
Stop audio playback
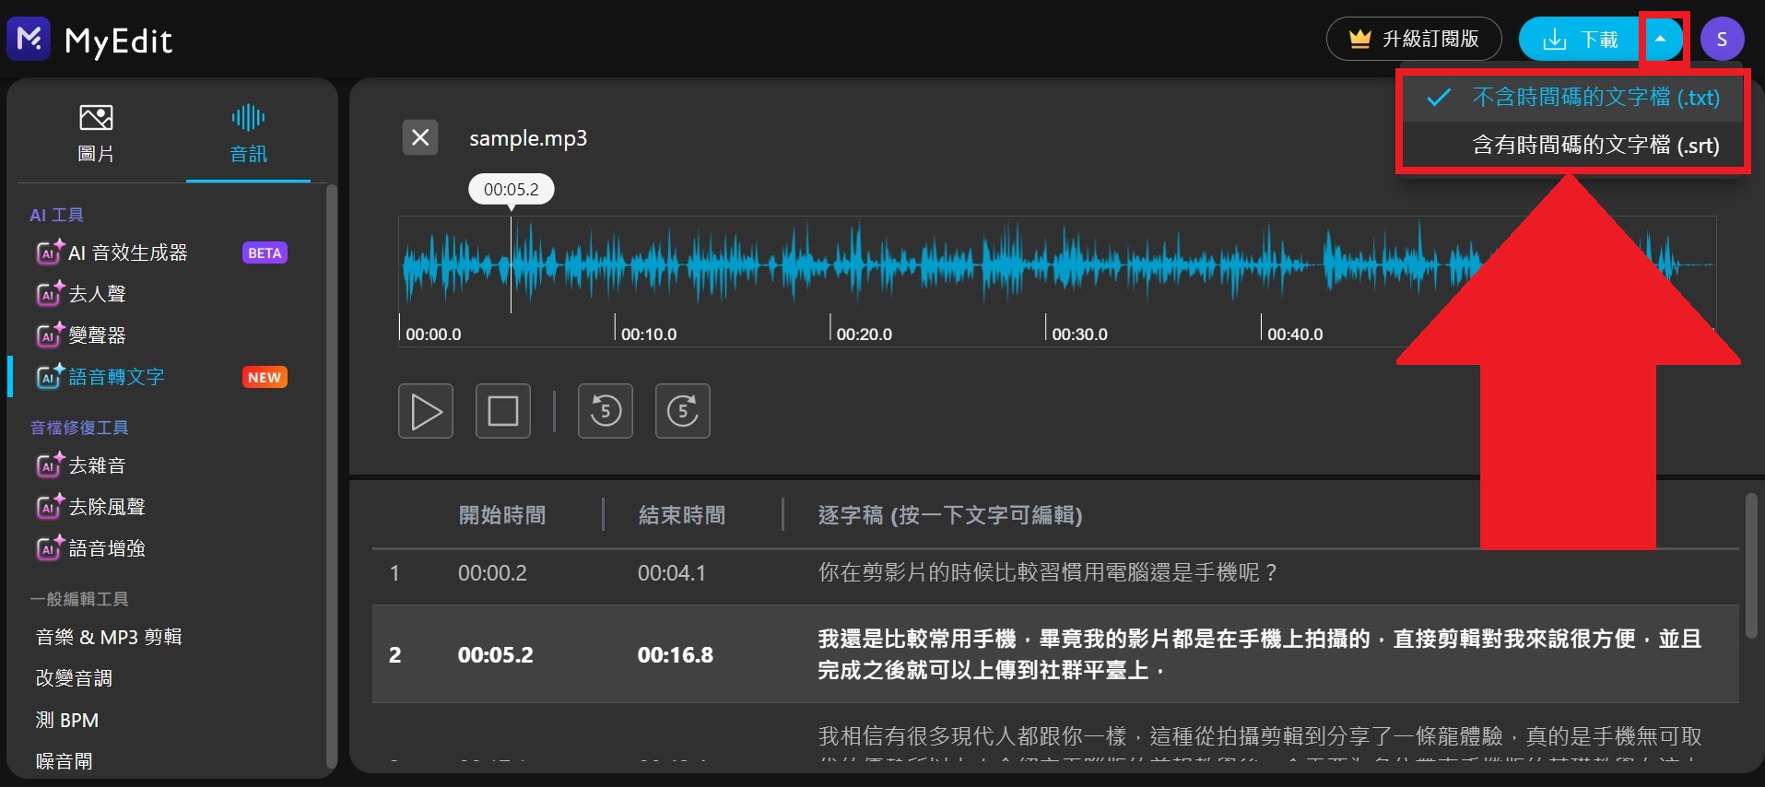tap(503, 411)
